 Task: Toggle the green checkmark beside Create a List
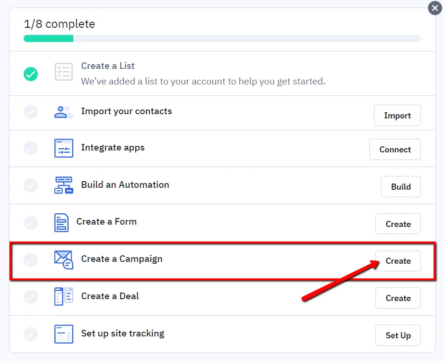coord(30,74)
